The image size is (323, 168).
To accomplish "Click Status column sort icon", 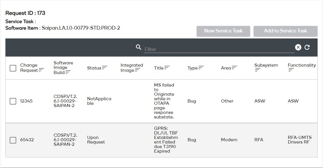I will [x=105, y=67].
